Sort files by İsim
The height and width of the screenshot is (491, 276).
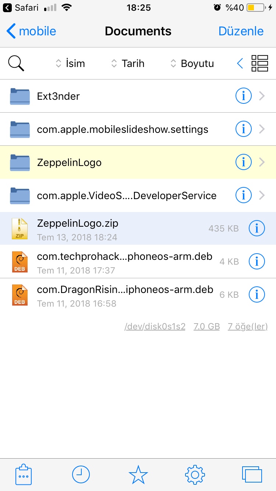tap(70, 64)
